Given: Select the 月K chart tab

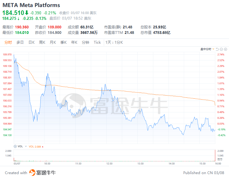Looking at the screenshot, I should click(x=53, y=42).
